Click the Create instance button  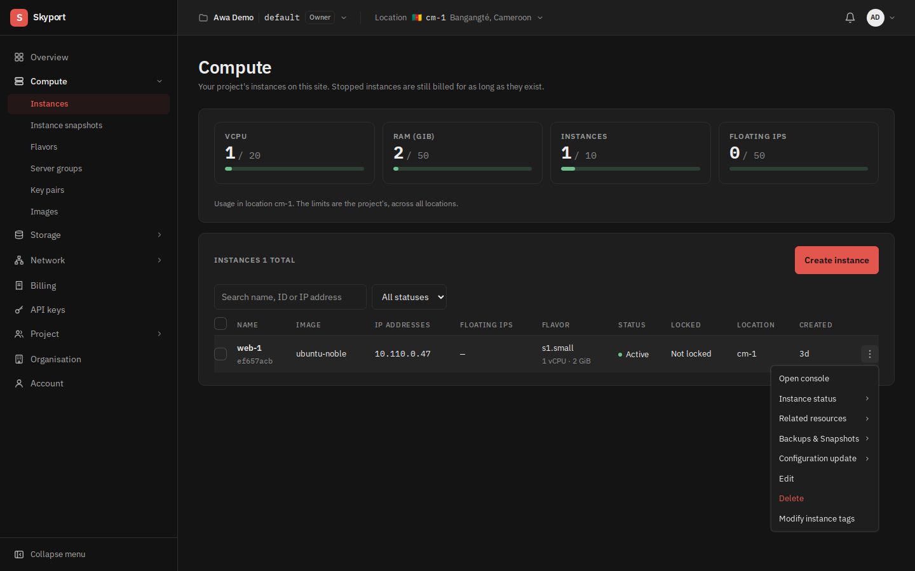[x=836, y=260]
